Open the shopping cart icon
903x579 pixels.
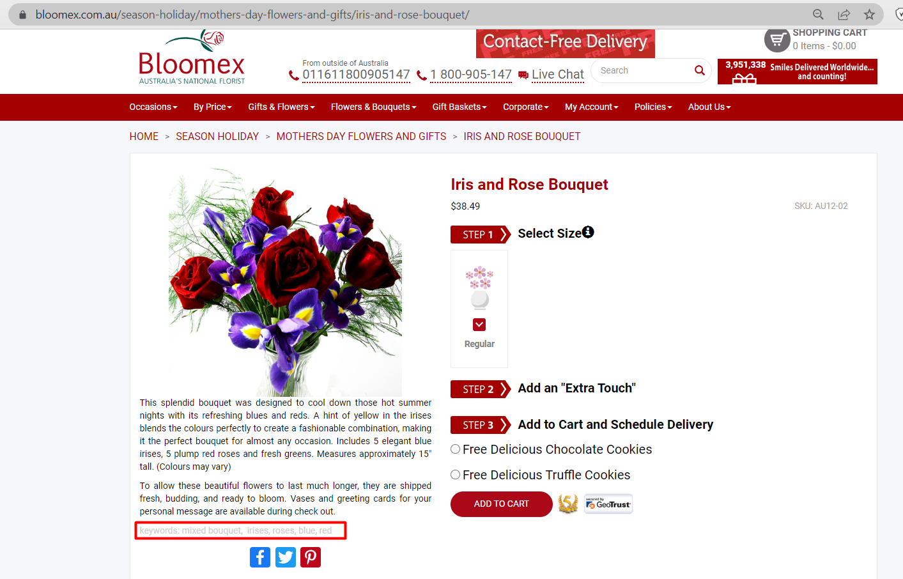coord(777,40)
